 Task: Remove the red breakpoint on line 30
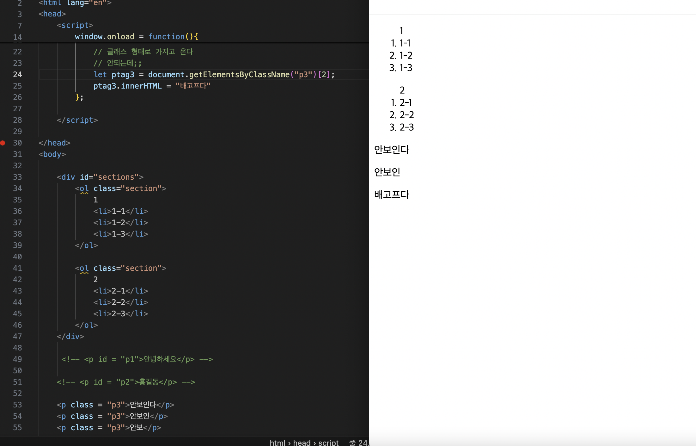pyautogui.click(x=3, y=143)
